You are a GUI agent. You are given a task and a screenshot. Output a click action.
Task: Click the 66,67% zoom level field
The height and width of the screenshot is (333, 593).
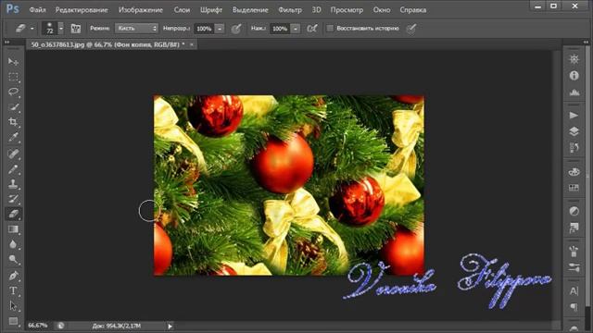(x=38, y=326)
